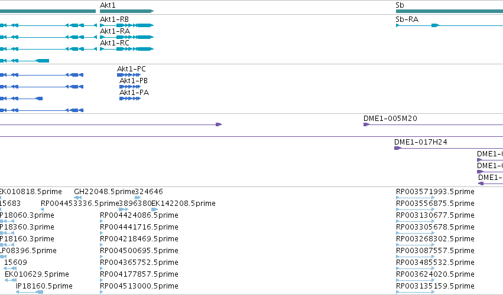Click the IP18160.5prime EST glyph
Viewport: 503px width, 295px height.
[x=30, y=292]
